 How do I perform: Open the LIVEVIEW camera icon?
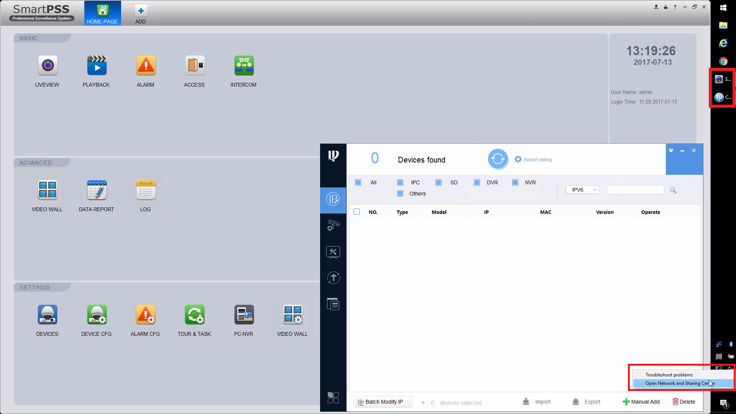click(x=48, y=66)
